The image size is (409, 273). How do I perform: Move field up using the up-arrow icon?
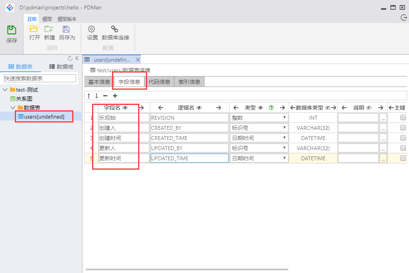tap(89, 96)
